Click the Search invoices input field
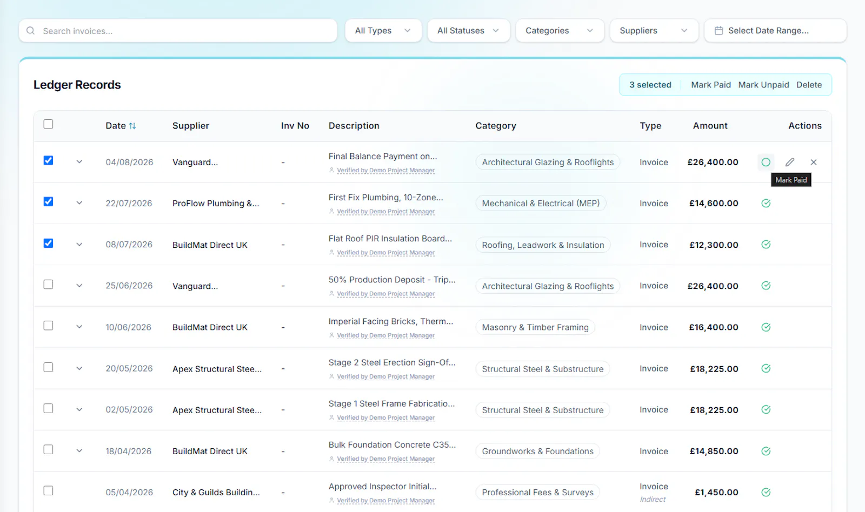 (x=178, y=31)
